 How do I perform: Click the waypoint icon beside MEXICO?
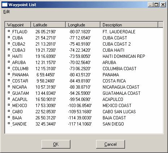point(9,105)
